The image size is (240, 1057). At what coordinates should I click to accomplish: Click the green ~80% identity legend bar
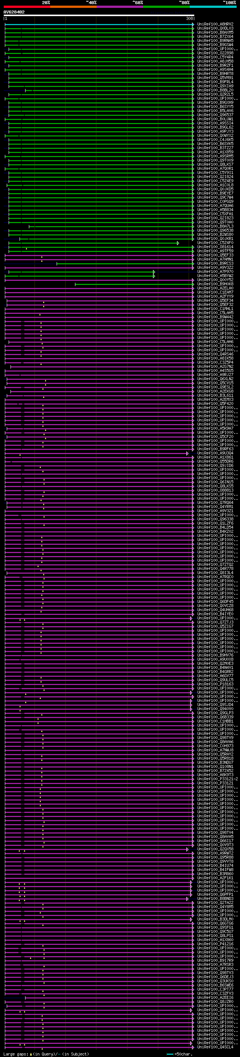coord(166,7)
